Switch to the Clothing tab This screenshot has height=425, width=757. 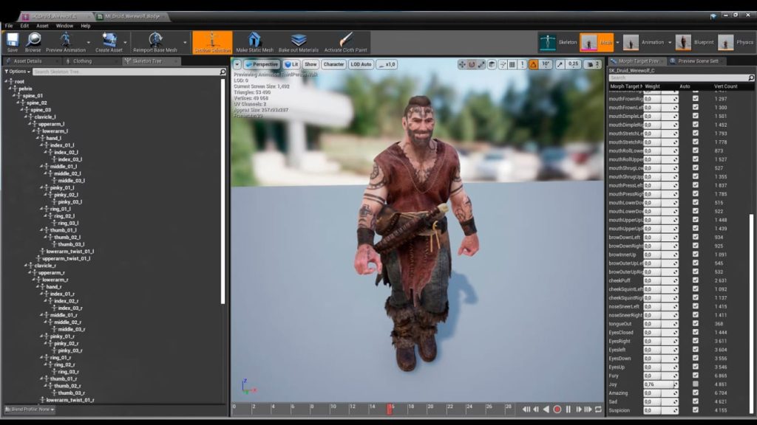click(82, 61)
